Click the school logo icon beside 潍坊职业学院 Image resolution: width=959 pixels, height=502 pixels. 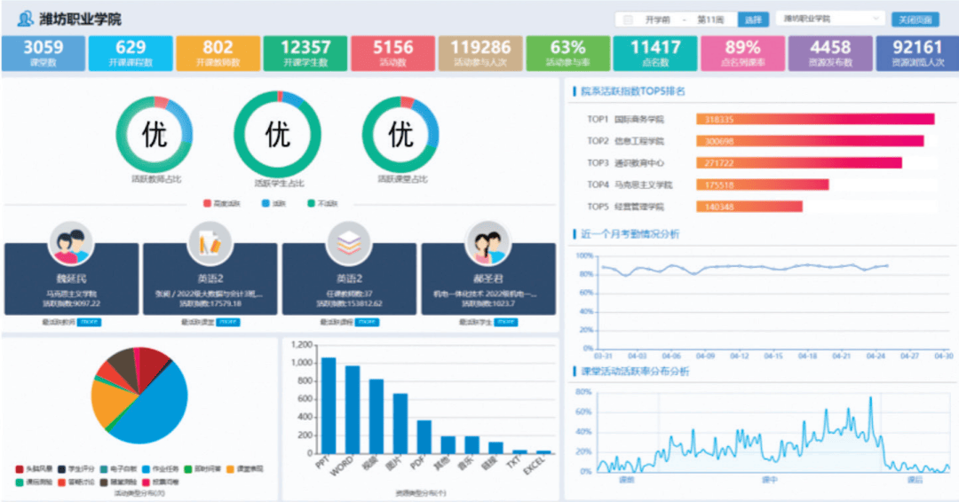[24, 19]
